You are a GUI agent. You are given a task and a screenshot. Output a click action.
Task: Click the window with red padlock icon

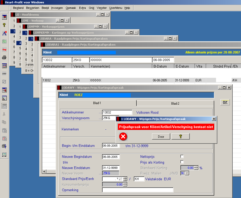[4, 90]
